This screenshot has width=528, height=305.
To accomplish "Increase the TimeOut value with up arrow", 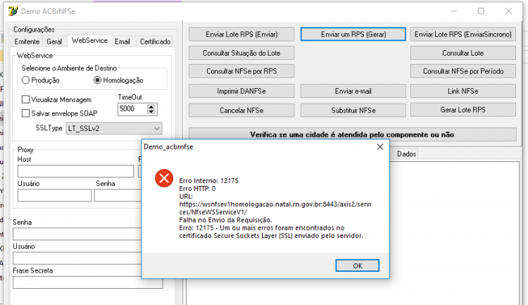I will [x=151, y=106].
